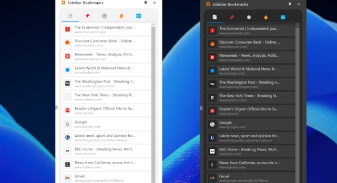Open "Latest World & National News" in dark sidebar

[x=251, y=71]
